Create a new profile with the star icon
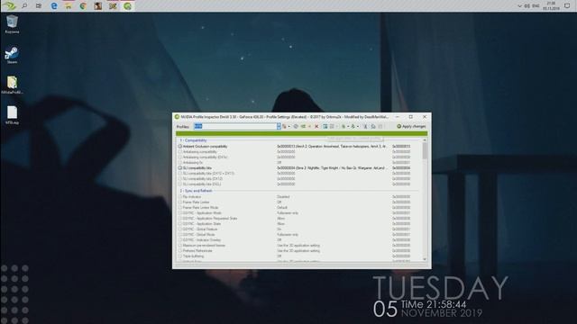 point(309,126)
